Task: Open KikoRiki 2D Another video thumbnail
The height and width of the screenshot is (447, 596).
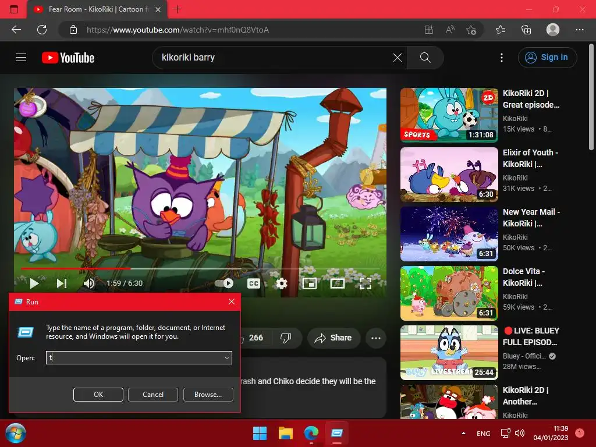Action: point(449,402)
